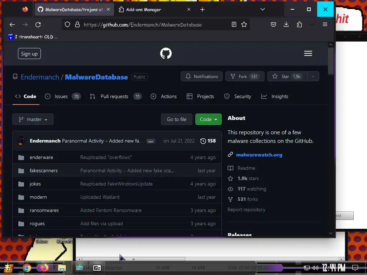Image resolution: width=367 pixels, height=275 pixels.
Task: Visit the malwarewatch.org link
Action: click(259, 155)
